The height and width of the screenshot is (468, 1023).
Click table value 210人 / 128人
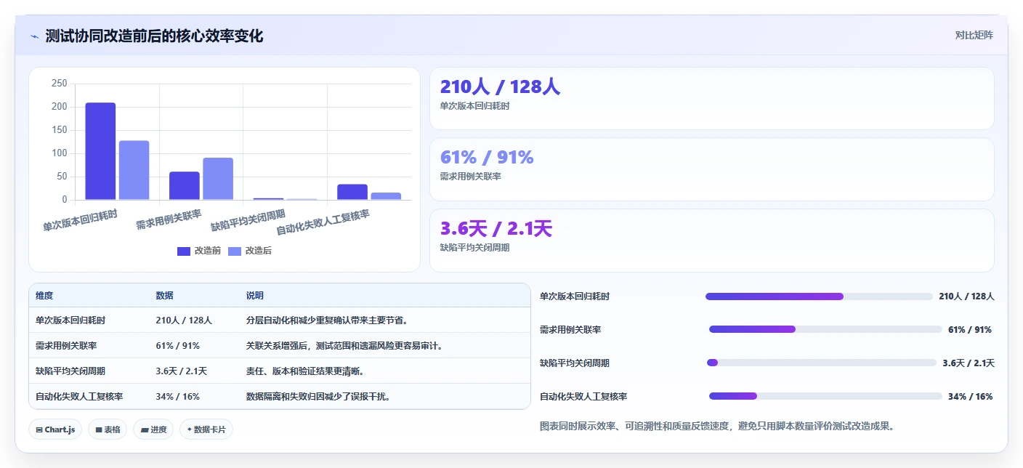(184, 320)
